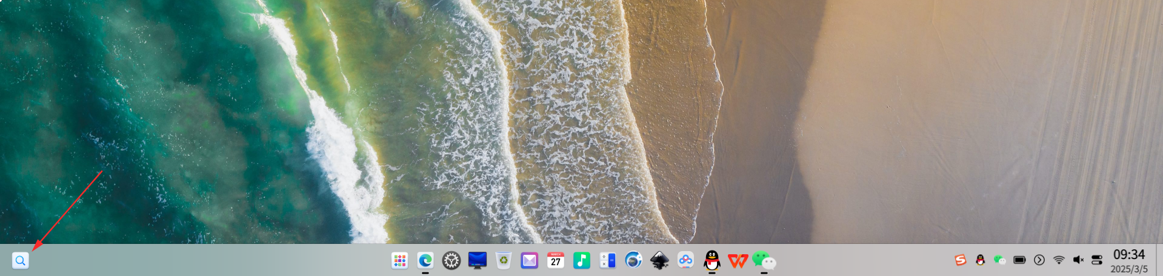Image resolution: width=1163 pixels, height=276 pixels.
Task: Launch Microsoft Edge from the dock
Action: coord(425,261)
